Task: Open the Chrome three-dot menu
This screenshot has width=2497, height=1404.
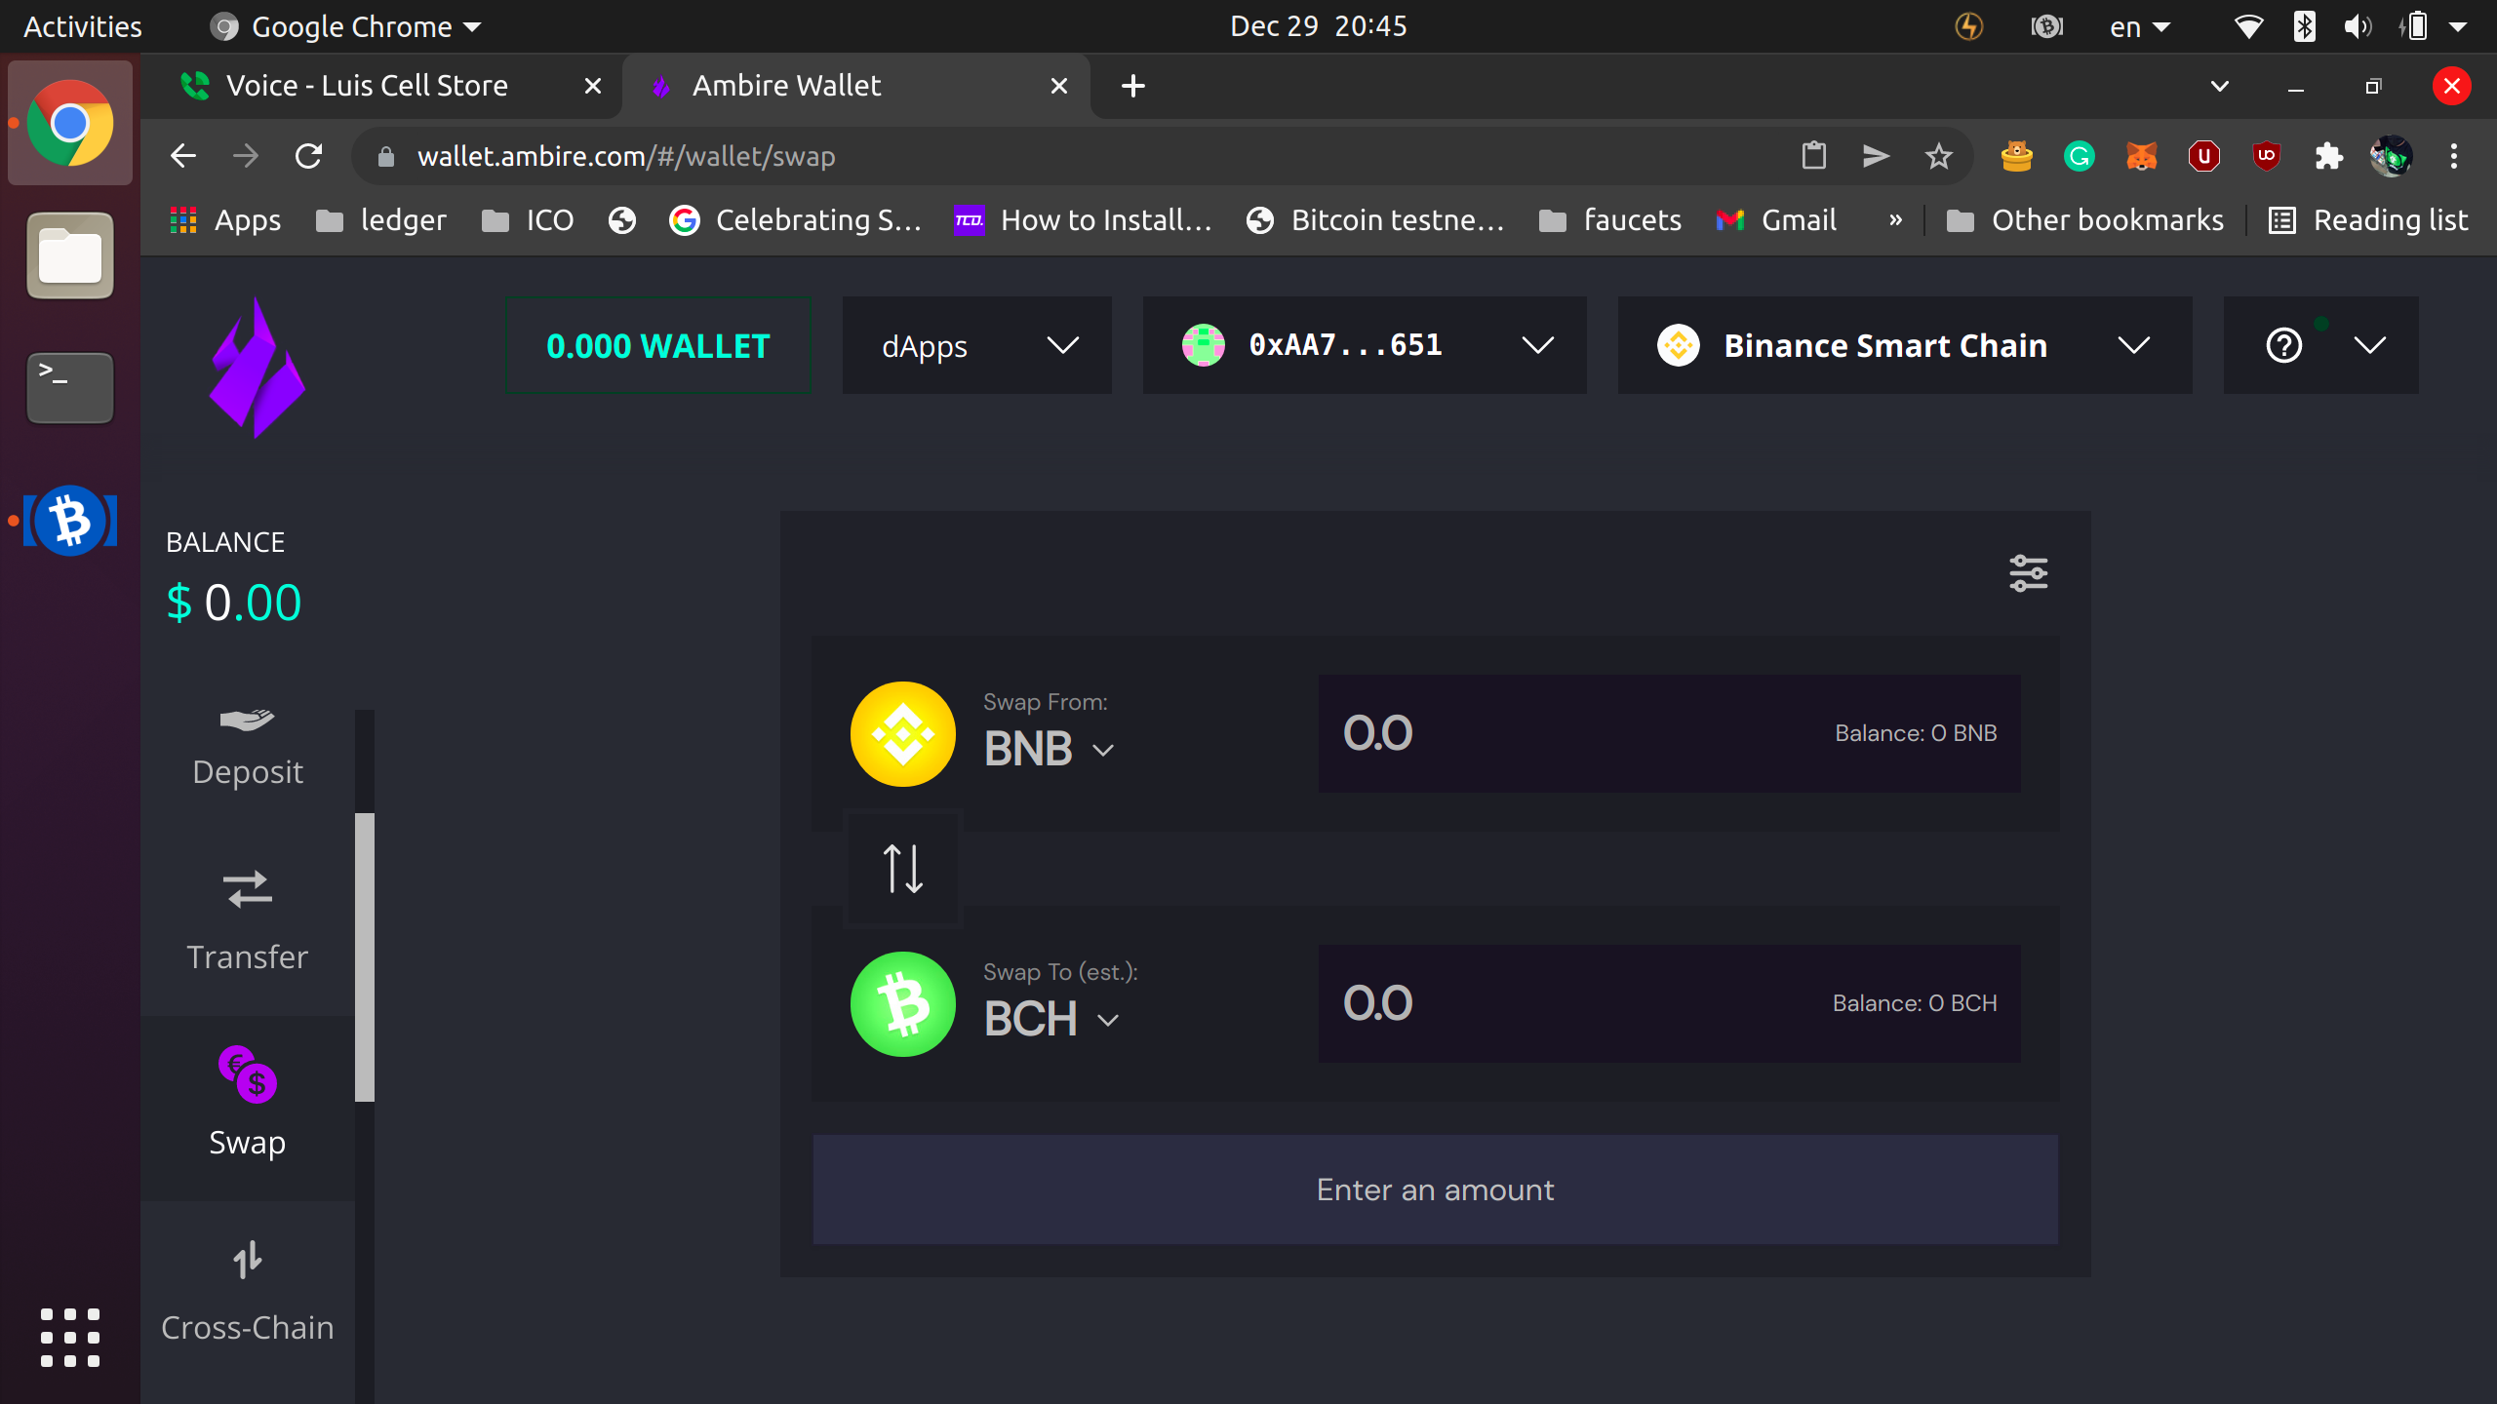Action: click(2454, 156)
